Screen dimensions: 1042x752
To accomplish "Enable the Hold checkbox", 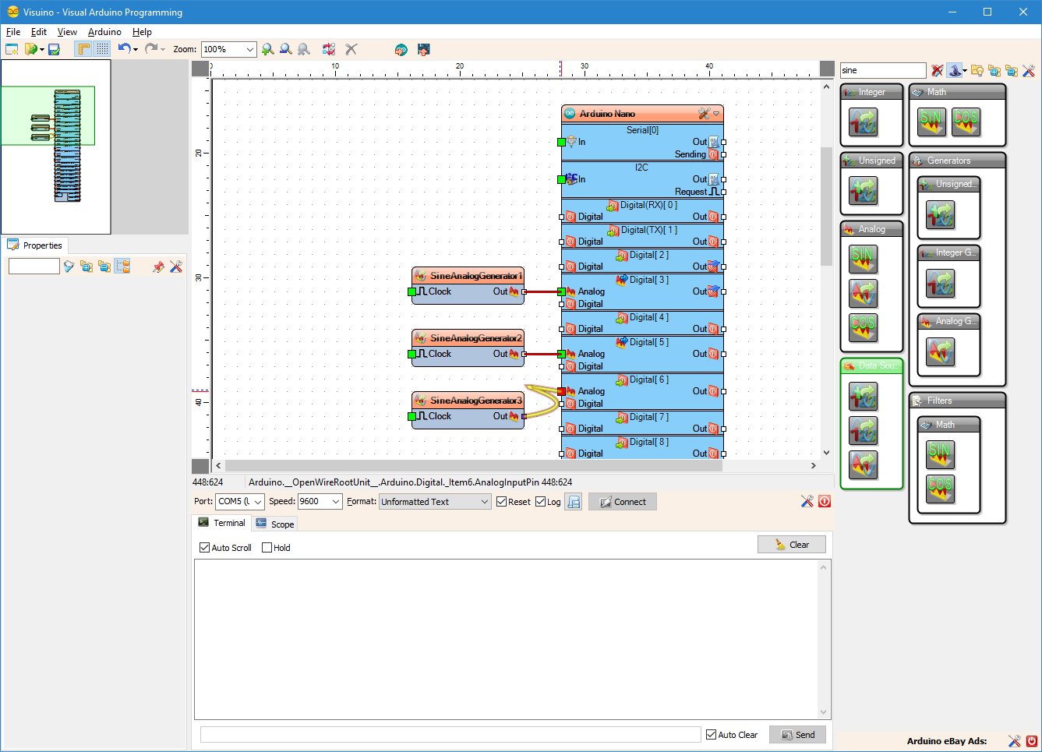I will pyautogui.click(x=267, y=548).
